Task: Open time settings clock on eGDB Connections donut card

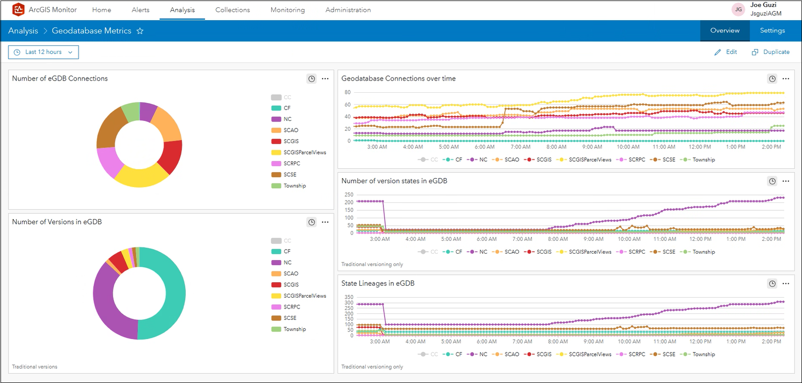Action: pyautogui.click(x=311, y=78)
